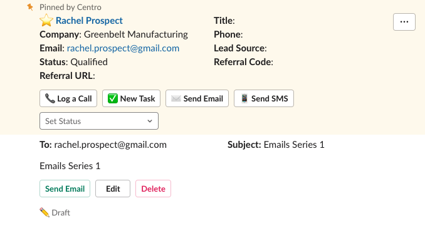The image size is (425, 228).
Task: Click the Draft status label
Action: coord(61,212)
